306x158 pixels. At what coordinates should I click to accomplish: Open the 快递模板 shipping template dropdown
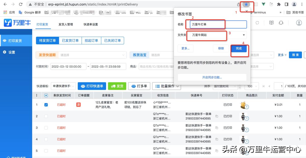(63, 86)
